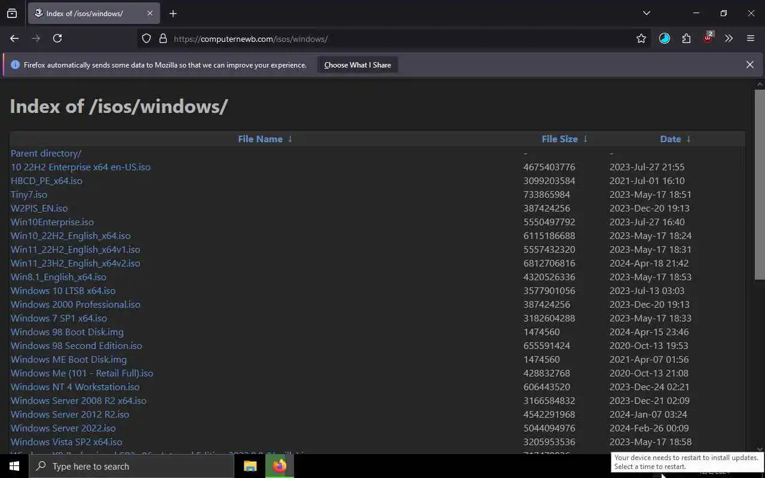
Task: Bookmark this page with the star
Action: (x=641, y=39)
